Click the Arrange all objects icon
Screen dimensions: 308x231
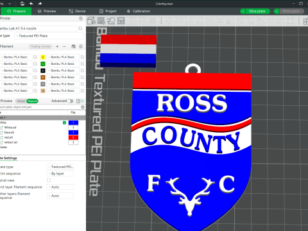click(121, 21)
